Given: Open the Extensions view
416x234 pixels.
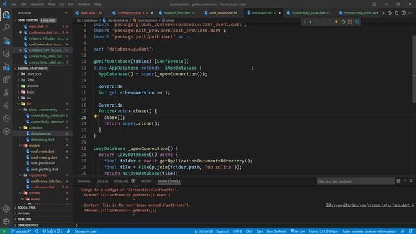Looking at the screenshot, I should 6,79.
